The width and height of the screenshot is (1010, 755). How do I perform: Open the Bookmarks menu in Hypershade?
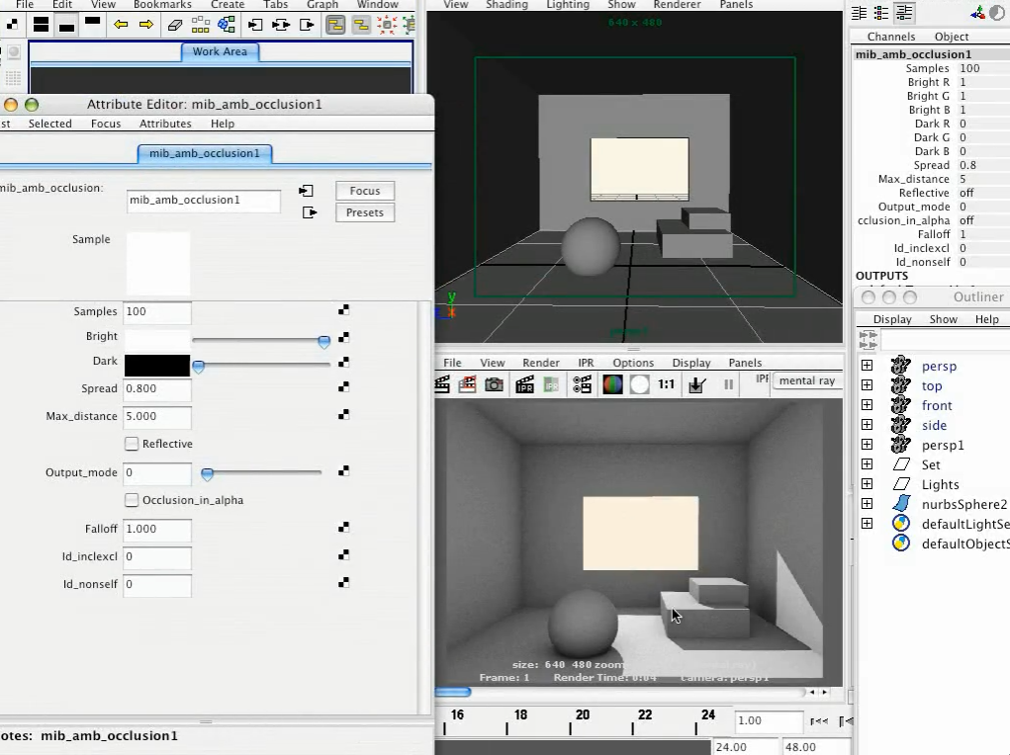tap(162, 5)
